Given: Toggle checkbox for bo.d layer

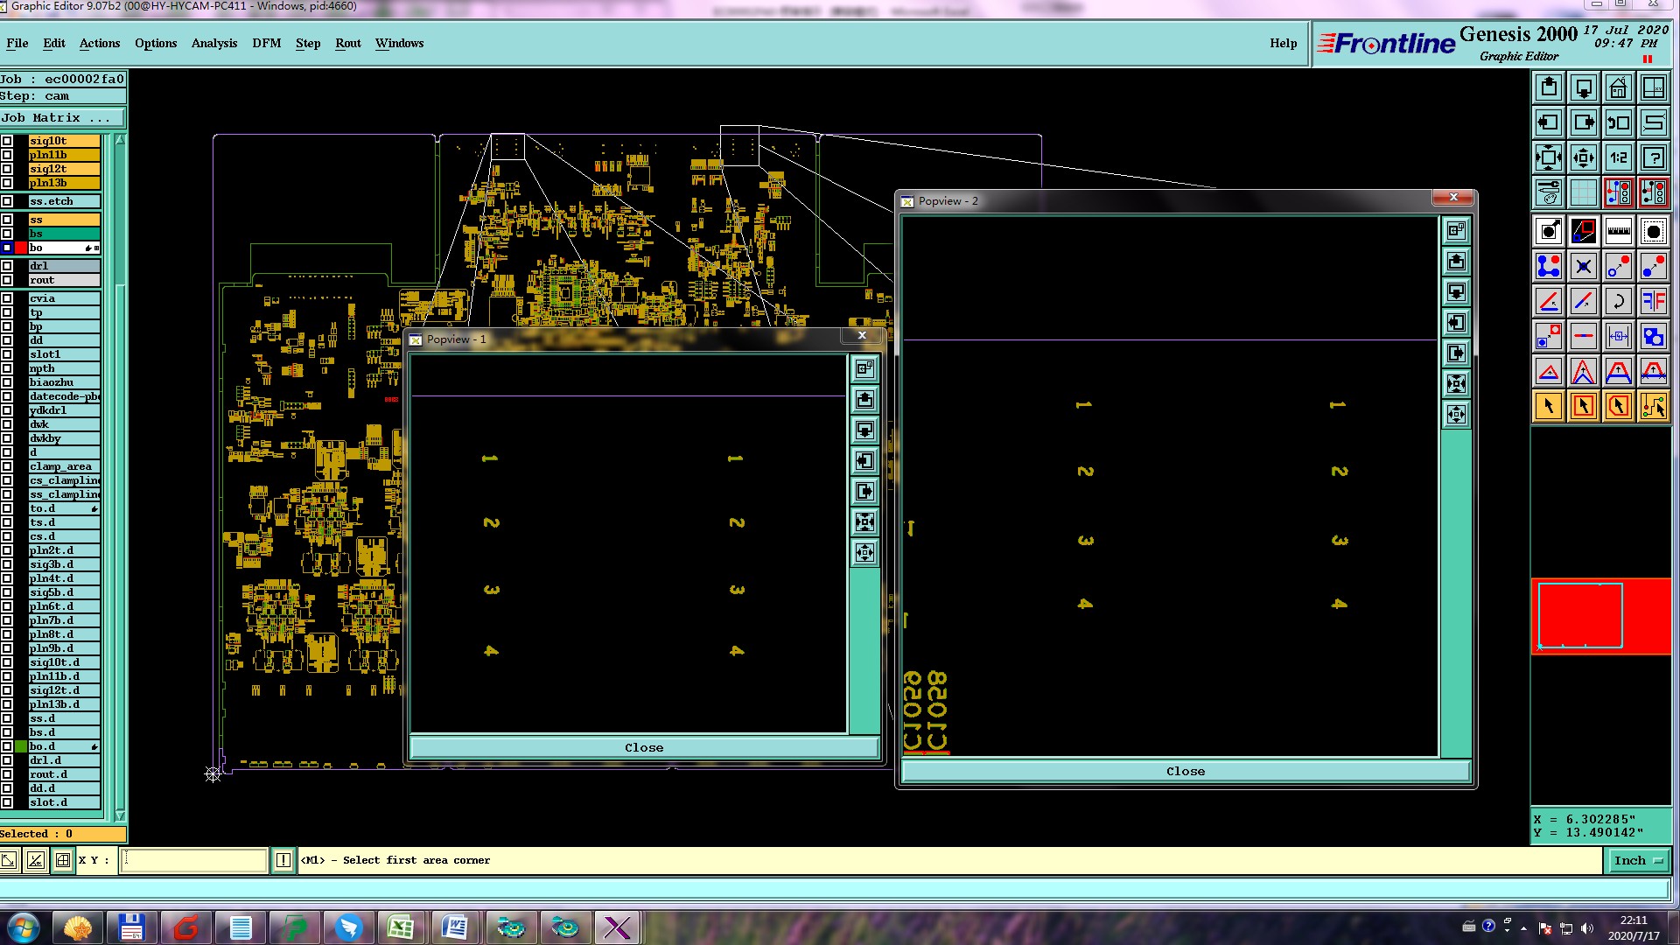Looking at the screenshot, I should [7, 746].
